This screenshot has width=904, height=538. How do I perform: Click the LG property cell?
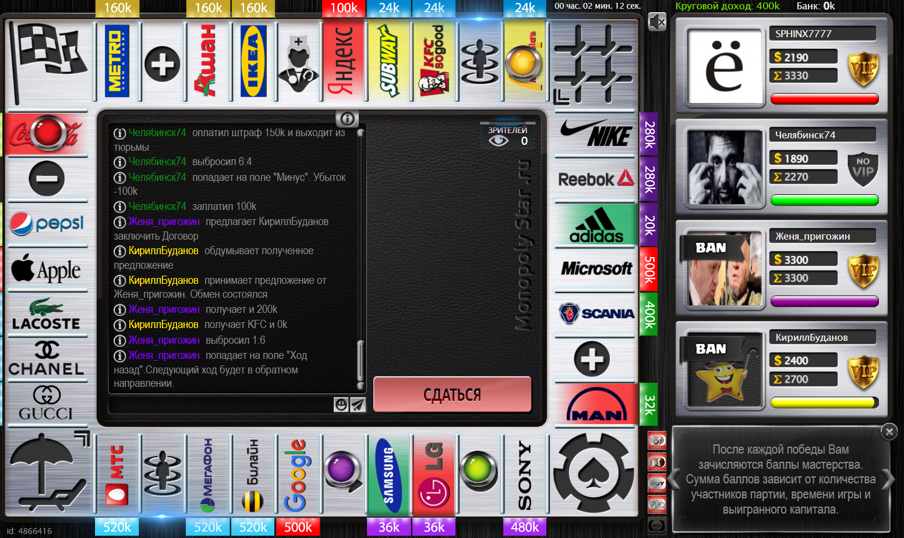point(435,475)
